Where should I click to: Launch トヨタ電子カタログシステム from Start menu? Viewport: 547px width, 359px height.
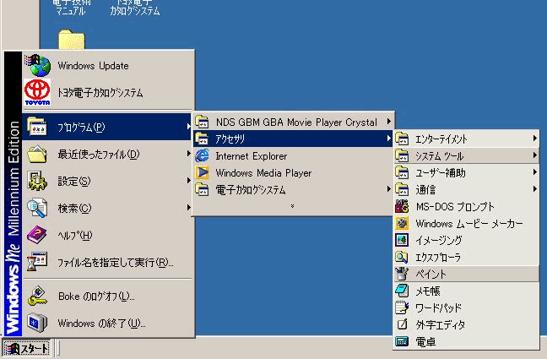click(107, 92)
